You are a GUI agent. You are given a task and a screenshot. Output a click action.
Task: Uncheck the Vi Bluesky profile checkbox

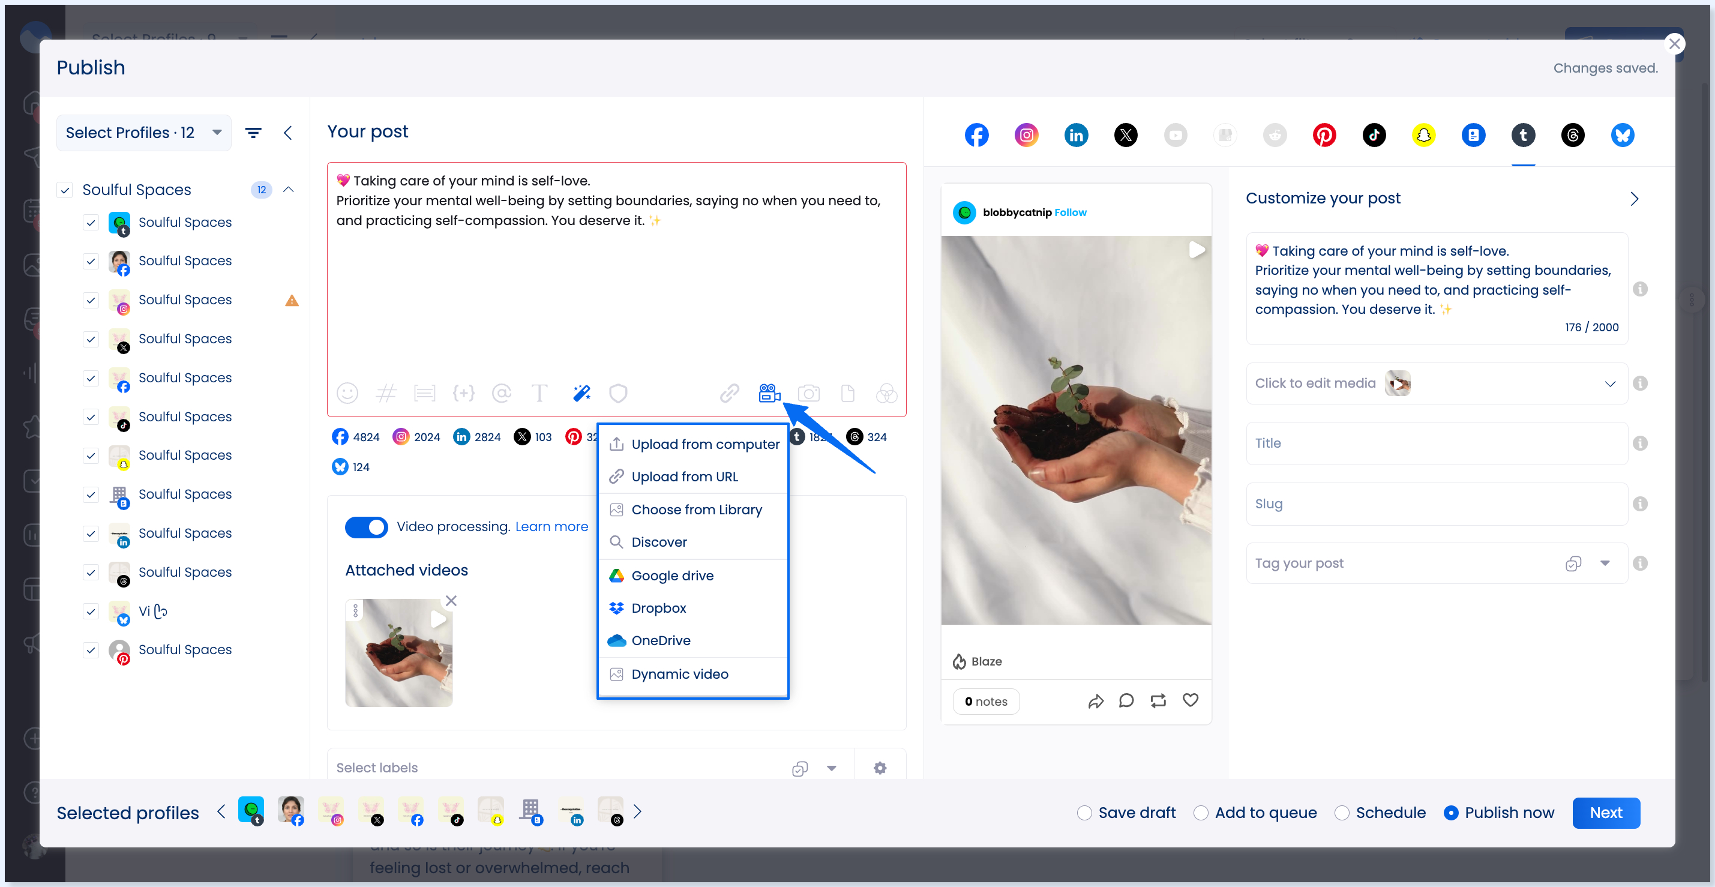pos(91,612)
